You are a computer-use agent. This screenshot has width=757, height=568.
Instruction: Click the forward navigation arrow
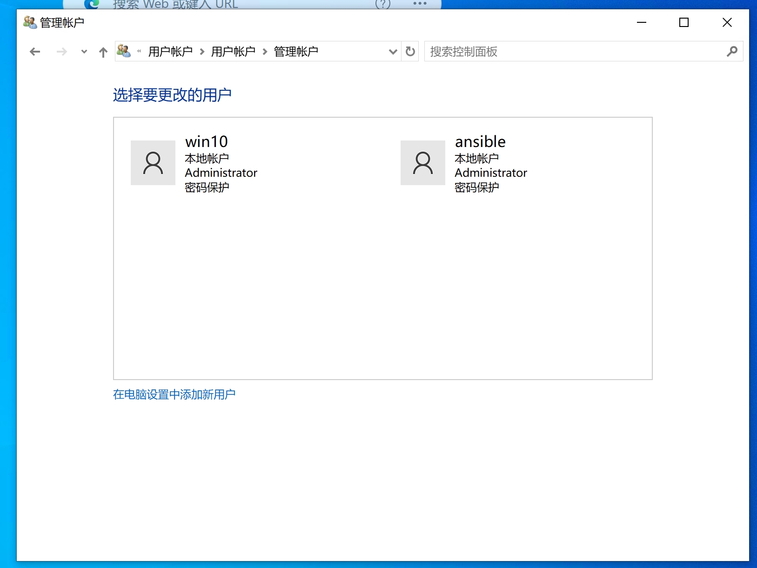click(61, 52)
